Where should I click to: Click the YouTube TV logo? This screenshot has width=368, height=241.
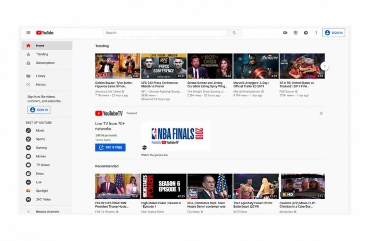click(x=109, y=113)
